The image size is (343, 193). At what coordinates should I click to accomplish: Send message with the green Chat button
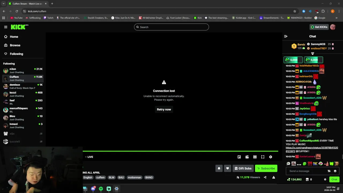334,180
